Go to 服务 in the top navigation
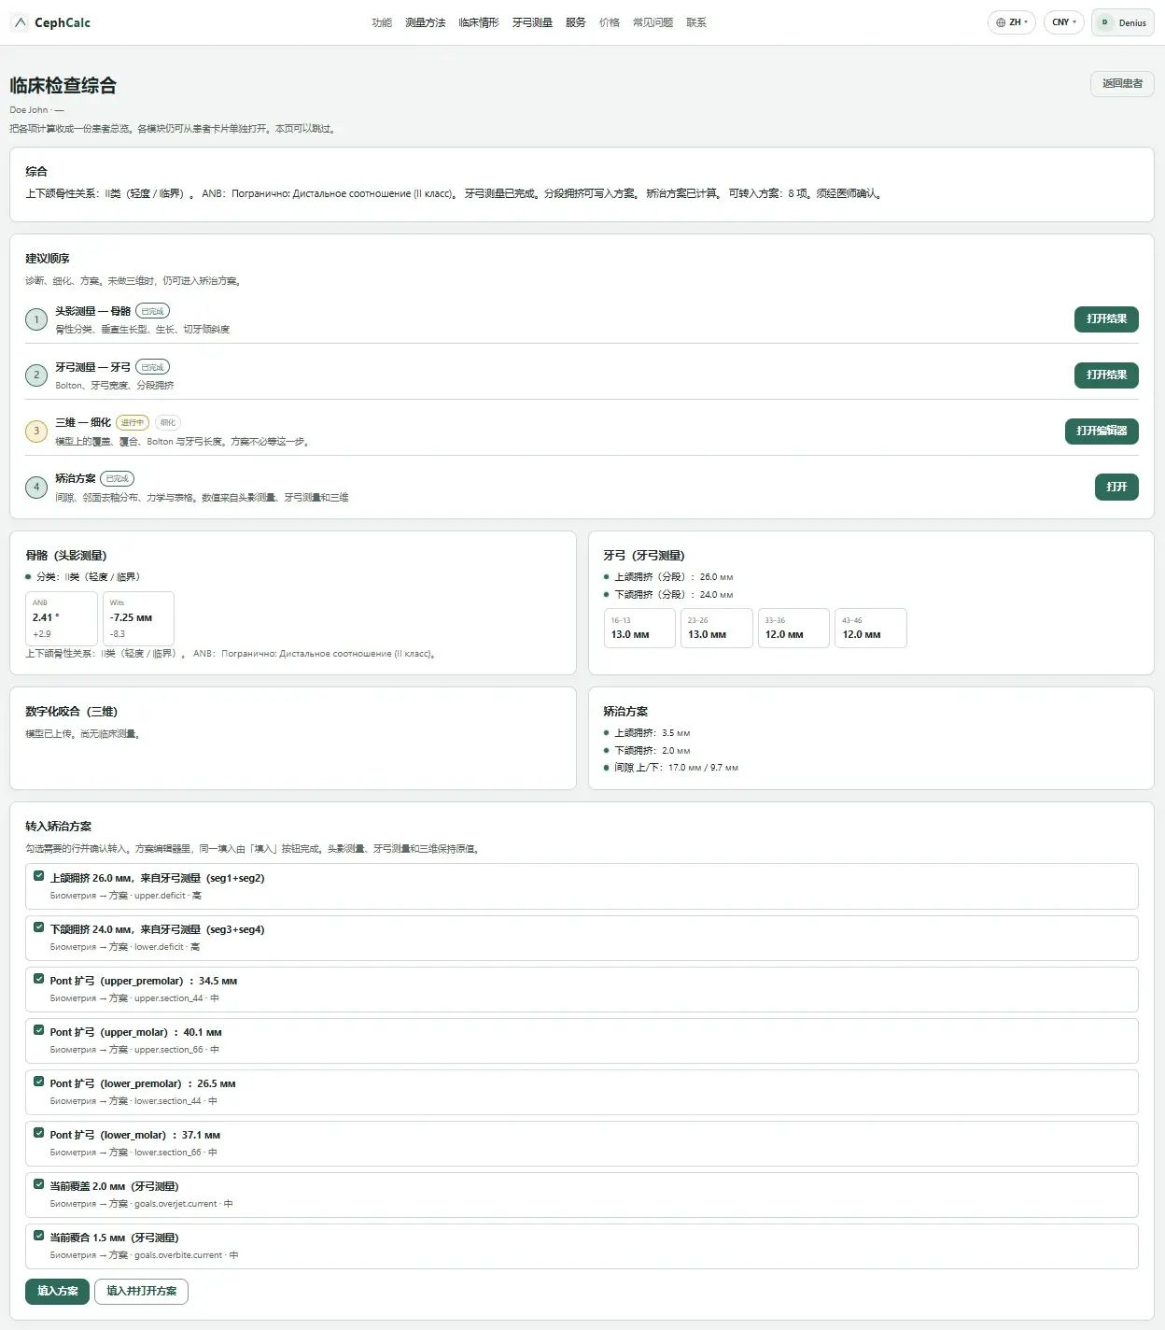Viewport: 1165px width, 1330px height. 576,22
